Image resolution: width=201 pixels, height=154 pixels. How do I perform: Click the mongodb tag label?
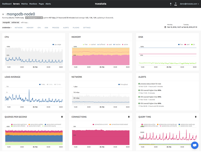[6, 22]
